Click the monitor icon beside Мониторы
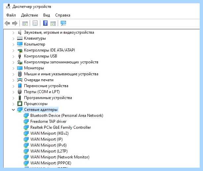The height and width of the screenshot is (171, 203). 20,68
